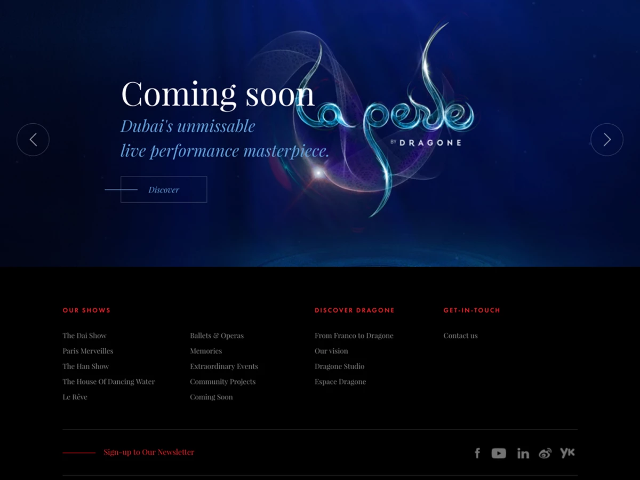Go to Community Projects

tap(222, 382)
